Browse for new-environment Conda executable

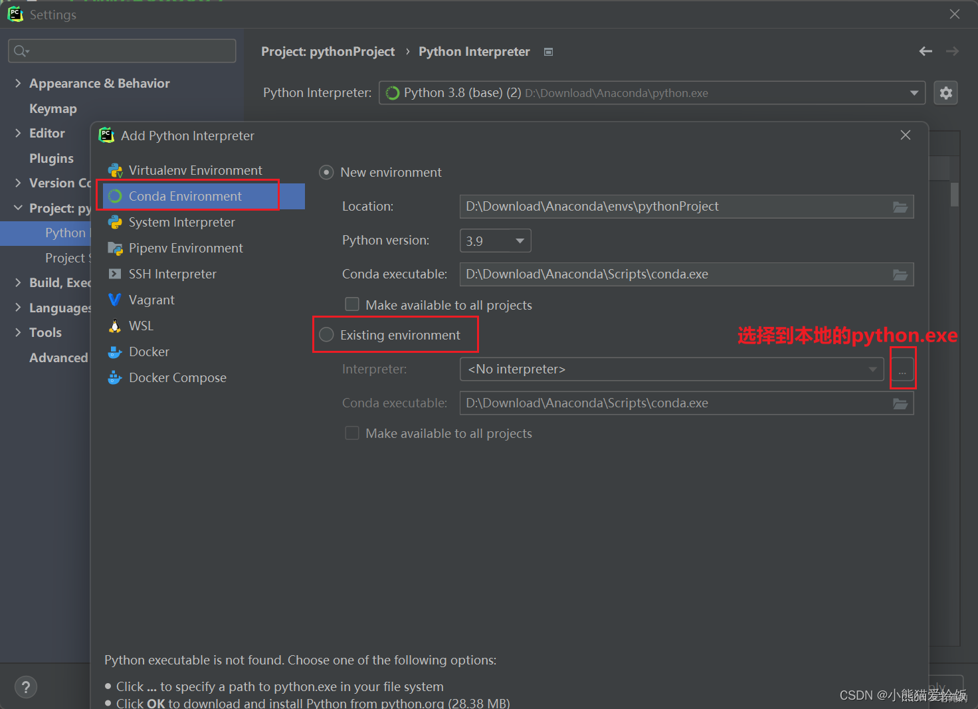pyautogui.click(x=900, y=274)
